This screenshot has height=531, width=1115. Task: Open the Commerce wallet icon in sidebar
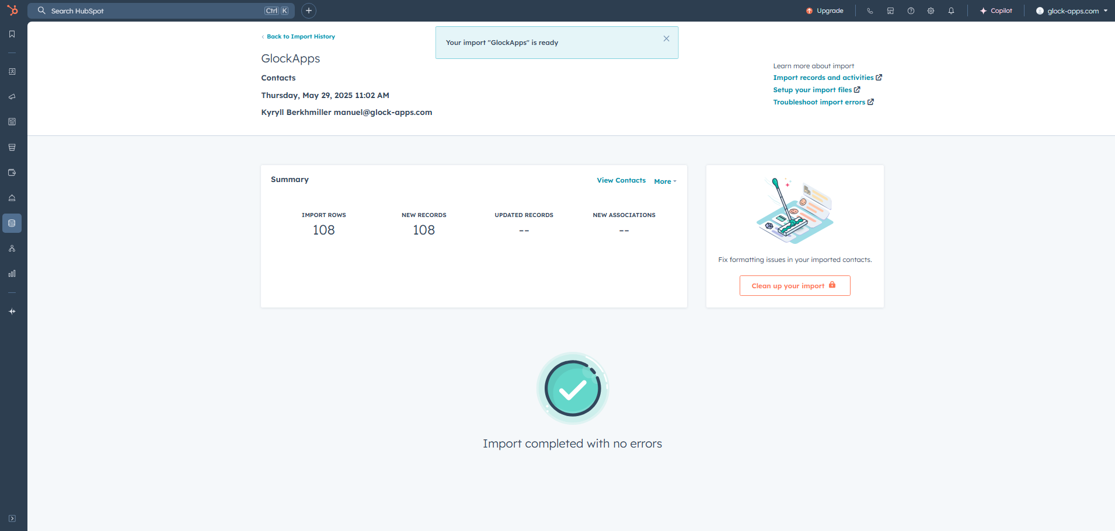[12, 173]
